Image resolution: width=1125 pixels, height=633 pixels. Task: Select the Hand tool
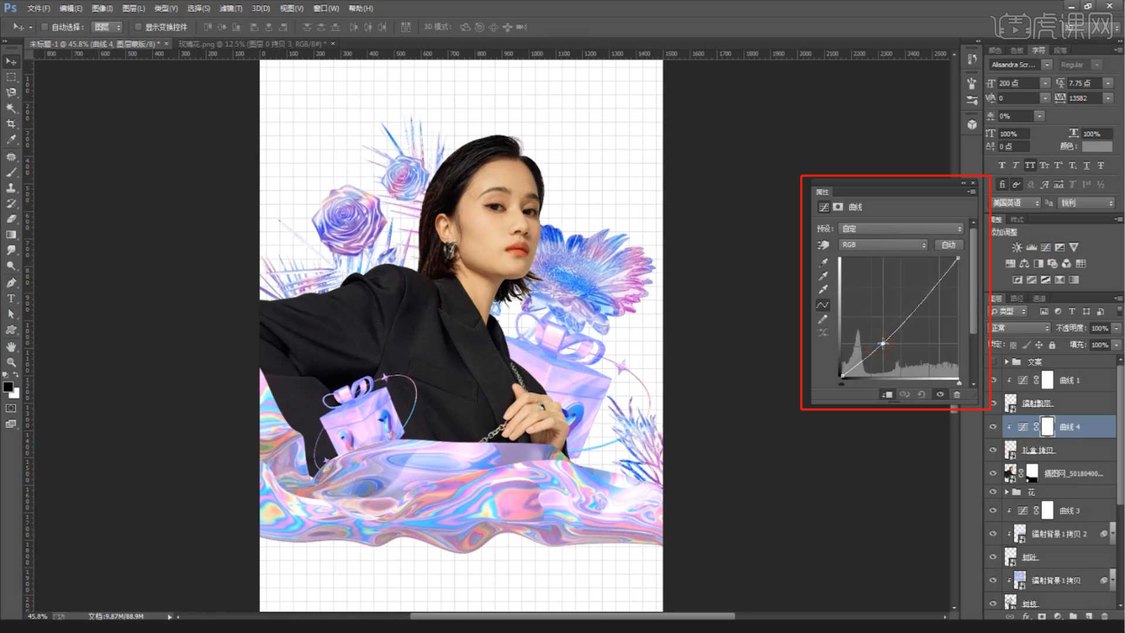coord(11,346)
